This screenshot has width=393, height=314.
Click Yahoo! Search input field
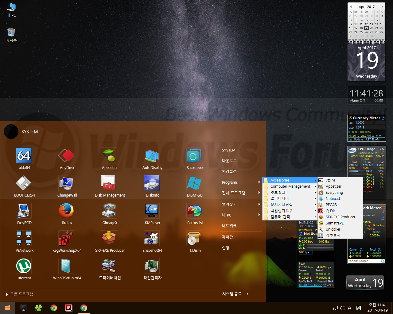[x=364, y=261]
